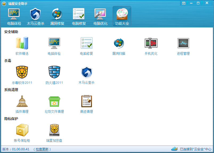Open 漏洞扫描 Windows logo icon

[x=119, y=43]
